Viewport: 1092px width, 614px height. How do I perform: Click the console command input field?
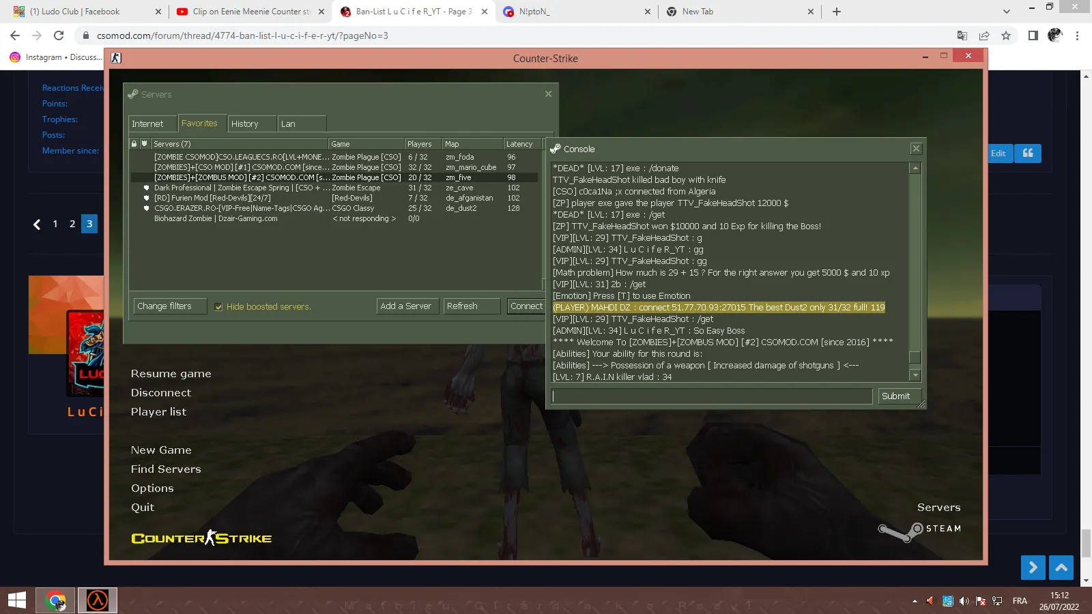point(712,396)
